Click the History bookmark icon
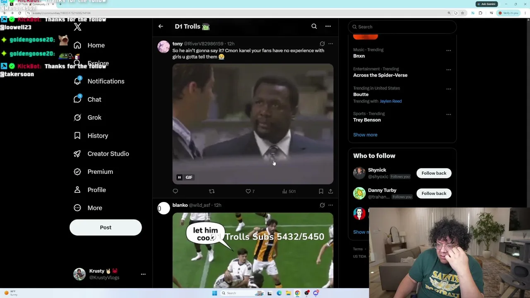This screenshot has height=298, width=530. 77,136
